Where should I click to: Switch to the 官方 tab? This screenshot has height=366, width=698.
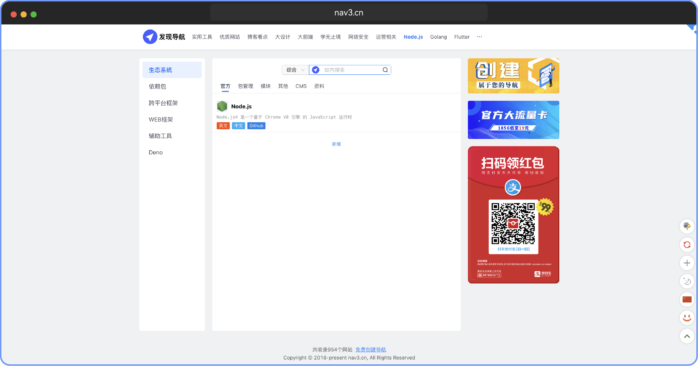pos(225,86)
